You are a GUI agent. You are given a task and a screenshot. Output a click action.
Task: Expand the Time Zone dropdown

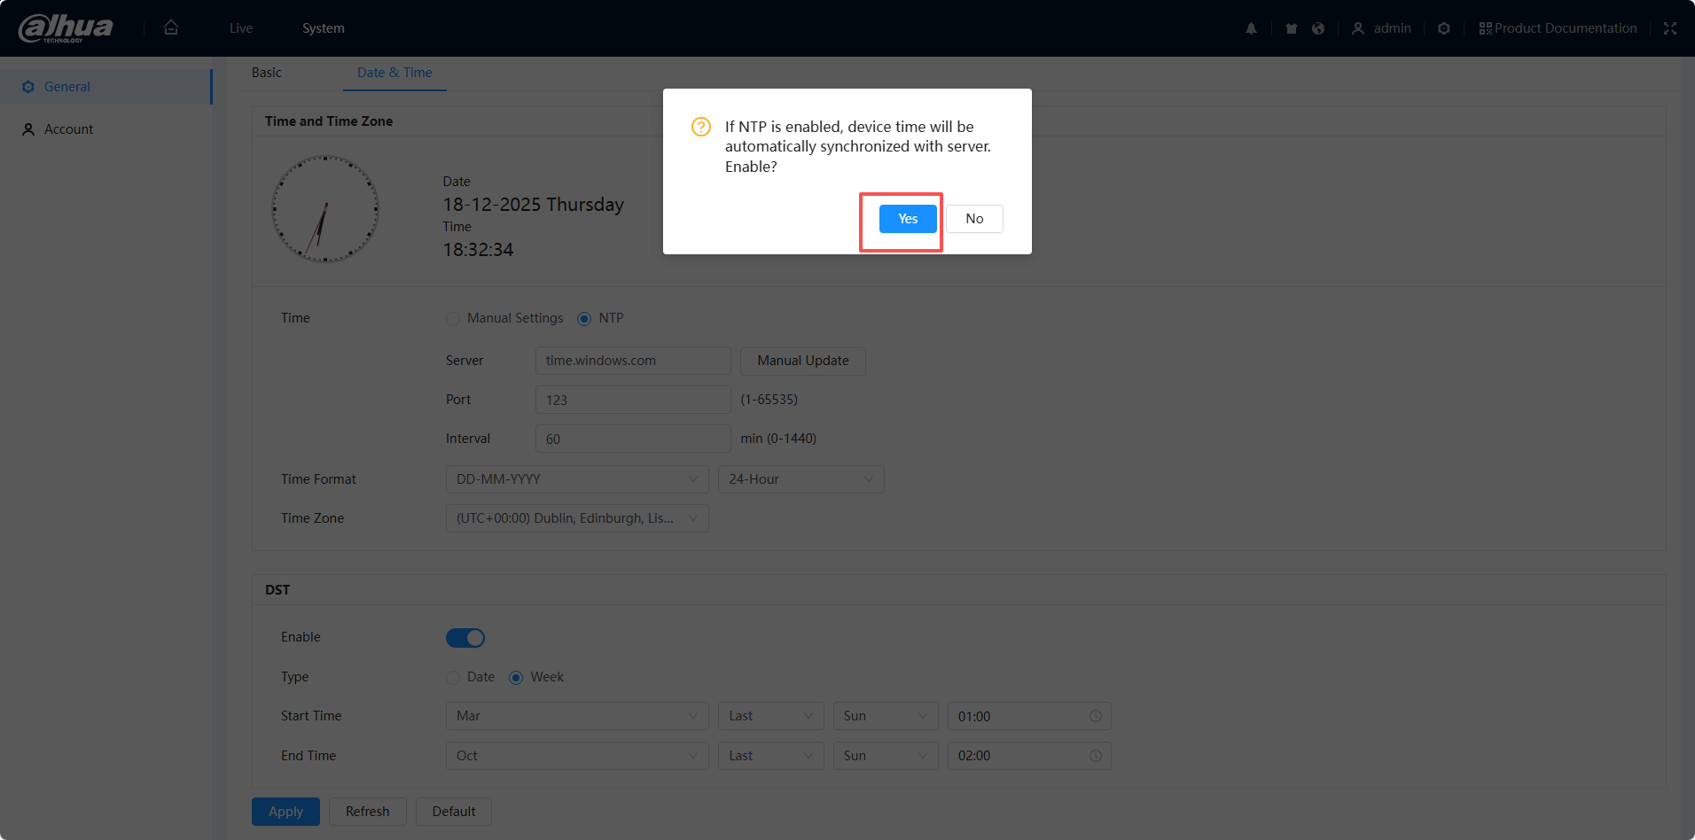[576, 518]
